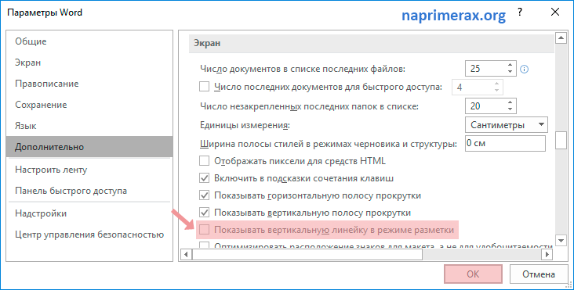Uncheck 'Включить в подсказки сочетания клавиш'

pos(204,178)
